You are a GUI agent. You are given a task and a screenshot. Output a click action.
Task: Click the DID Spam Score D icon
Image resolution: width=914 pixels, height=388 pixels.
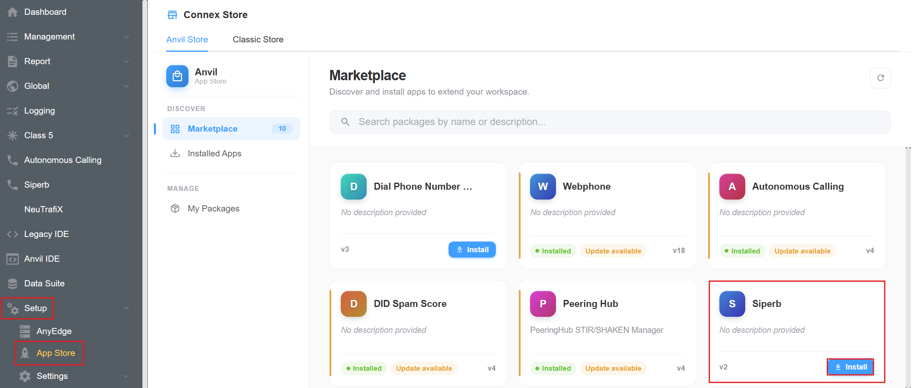tap(354, 304)
